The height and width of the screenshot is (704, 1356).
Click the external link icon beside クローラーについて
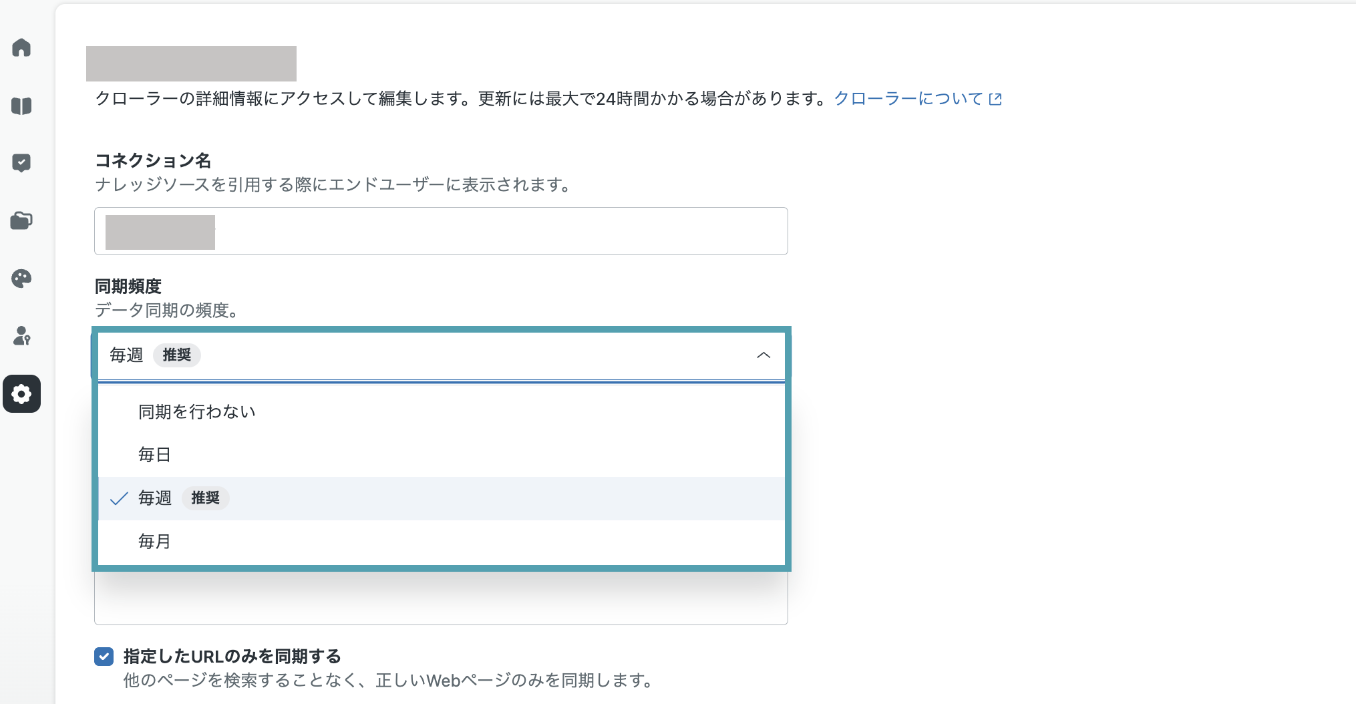[995, 99]
